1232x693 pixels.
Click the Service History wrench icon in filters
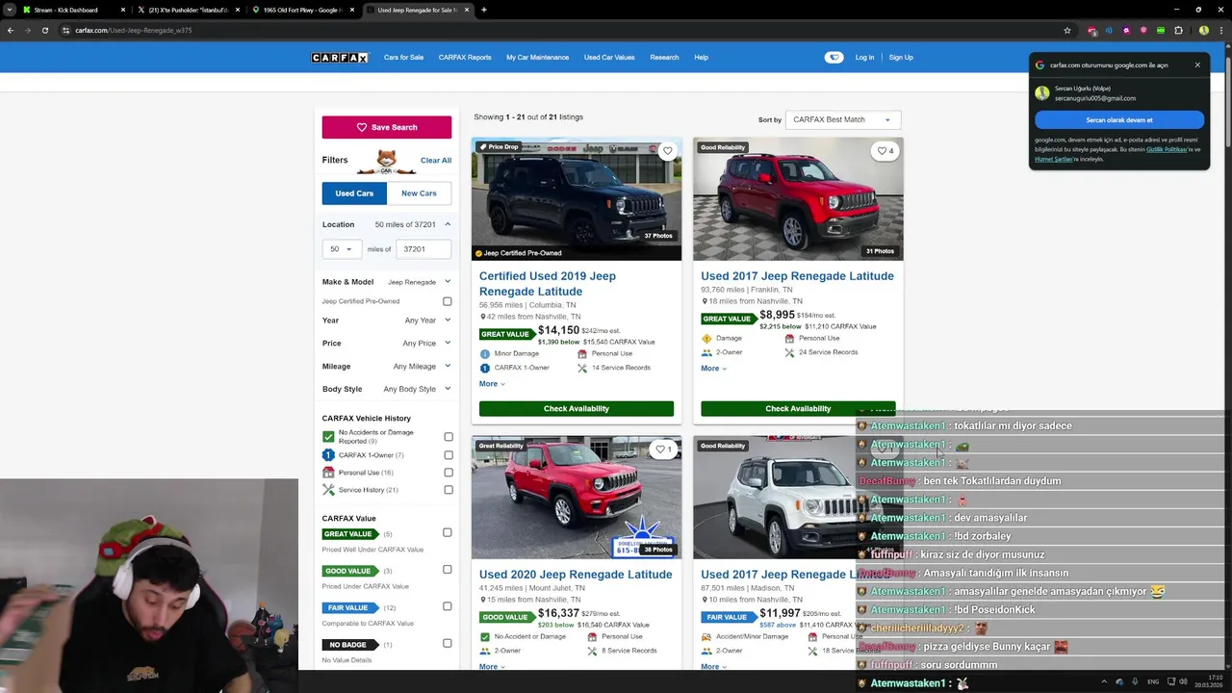[328, 490]
